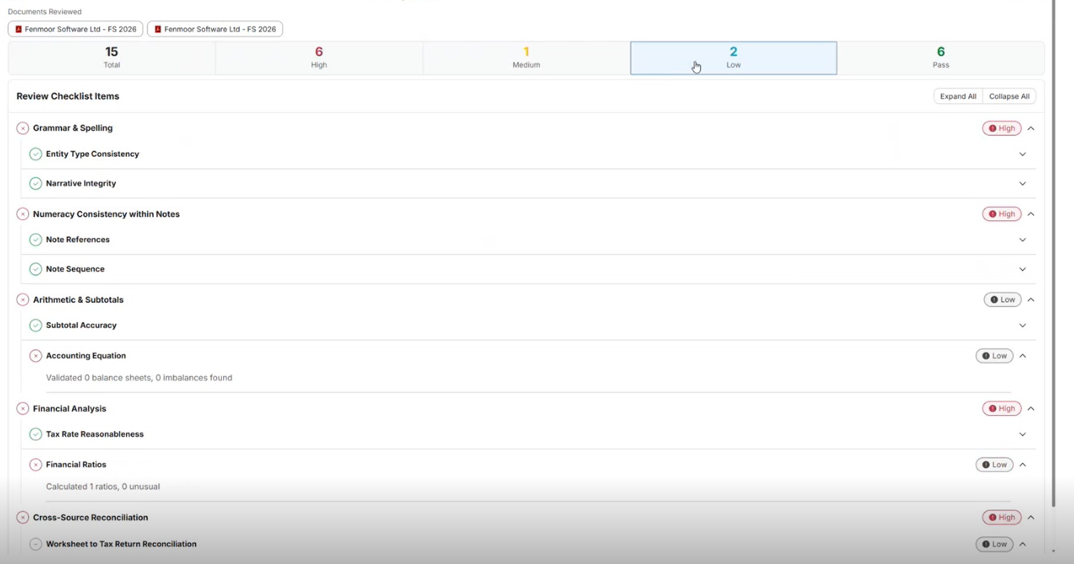Click the High badge on Grammar & Spelling
This screenshot has width=1074, height=564.
[x=1002, y=128]
